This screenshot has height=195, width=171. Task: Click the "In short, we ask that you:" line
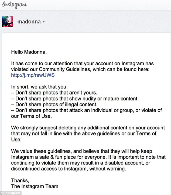coord(39,87)
